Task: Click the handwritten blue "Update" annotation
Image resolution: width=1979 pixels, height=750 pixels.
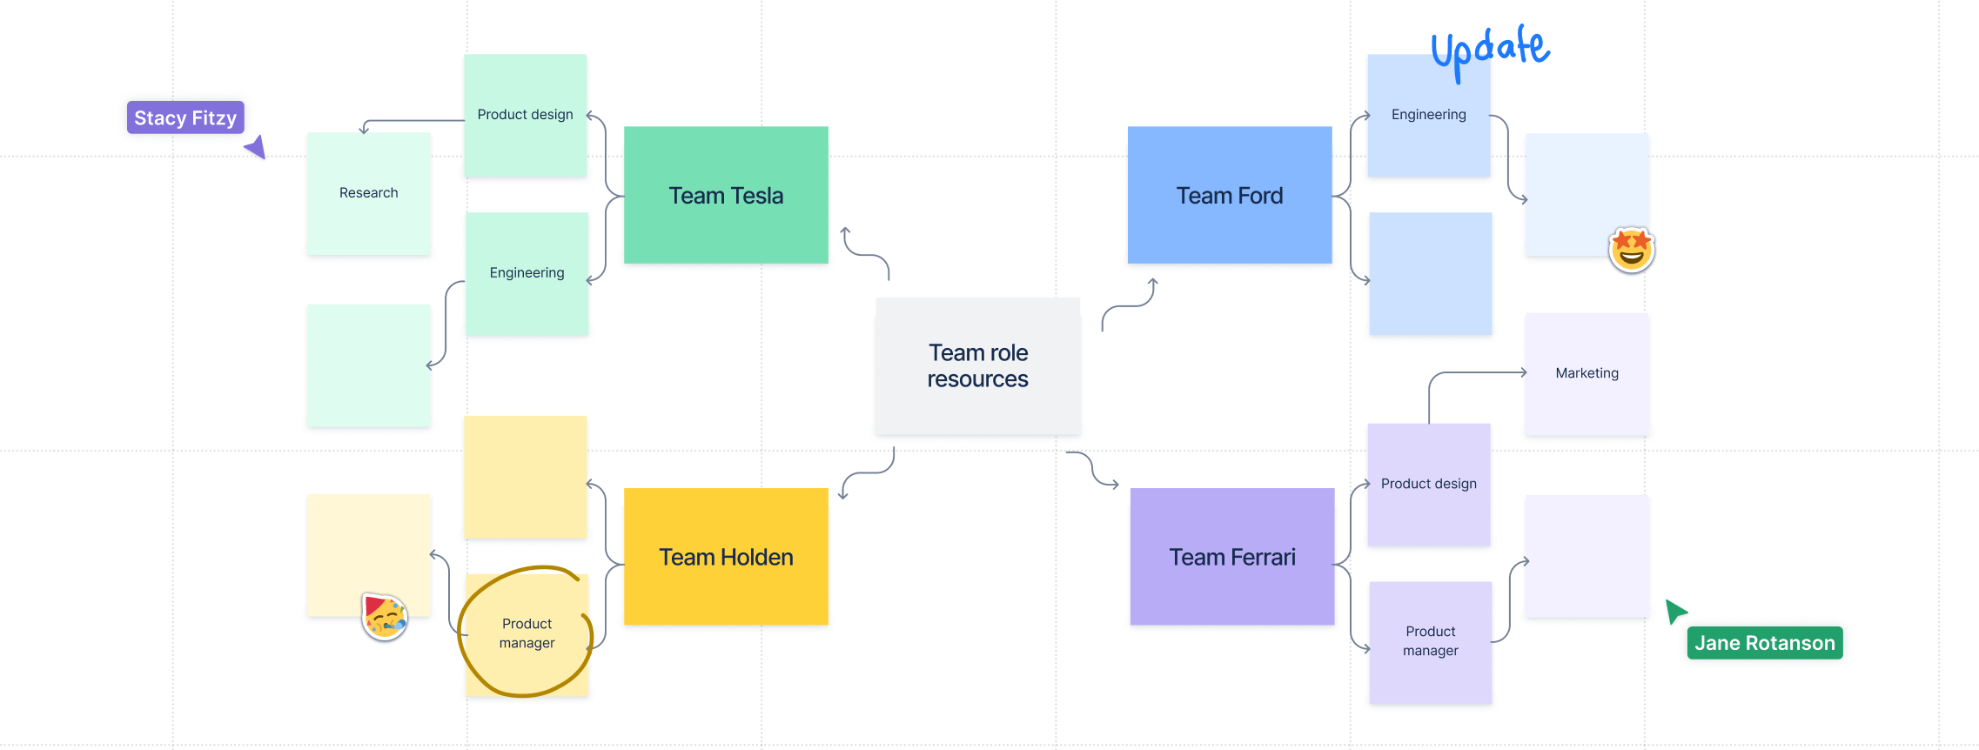Action: [x=1490, y=49]
